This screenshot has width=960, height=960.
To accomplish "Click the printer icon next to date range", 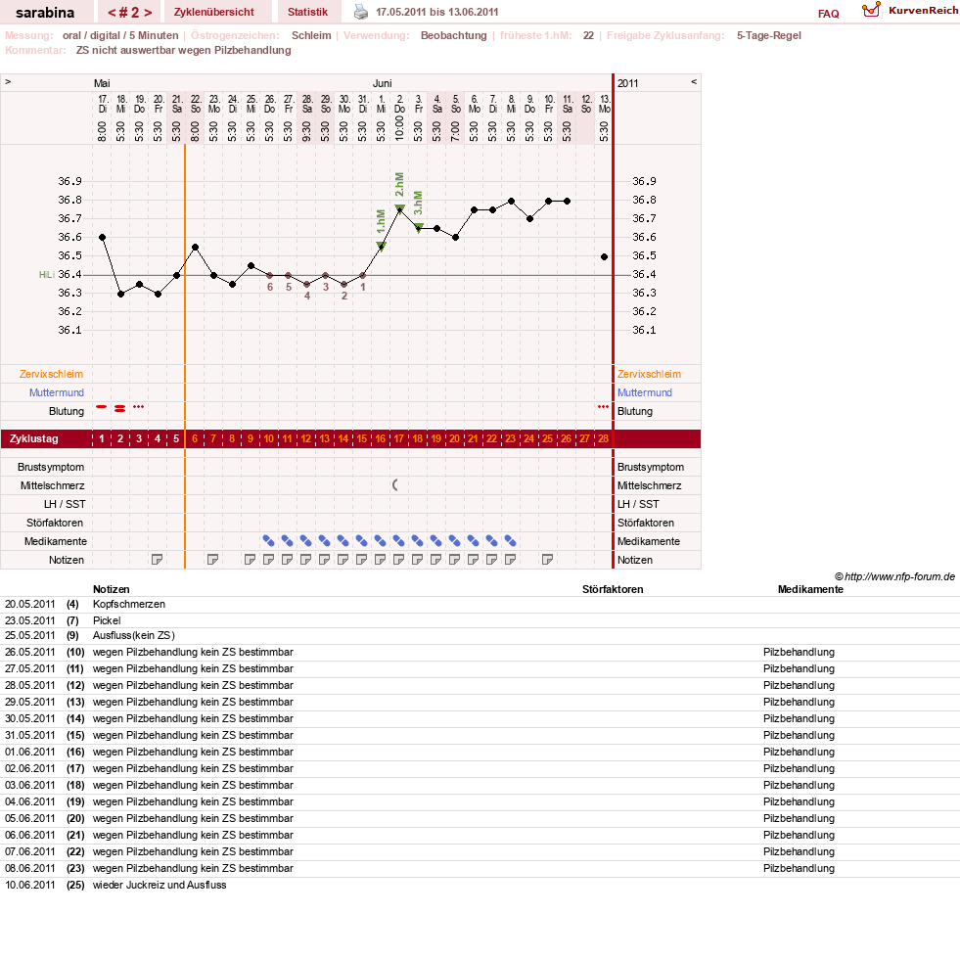I will (361, 13).
